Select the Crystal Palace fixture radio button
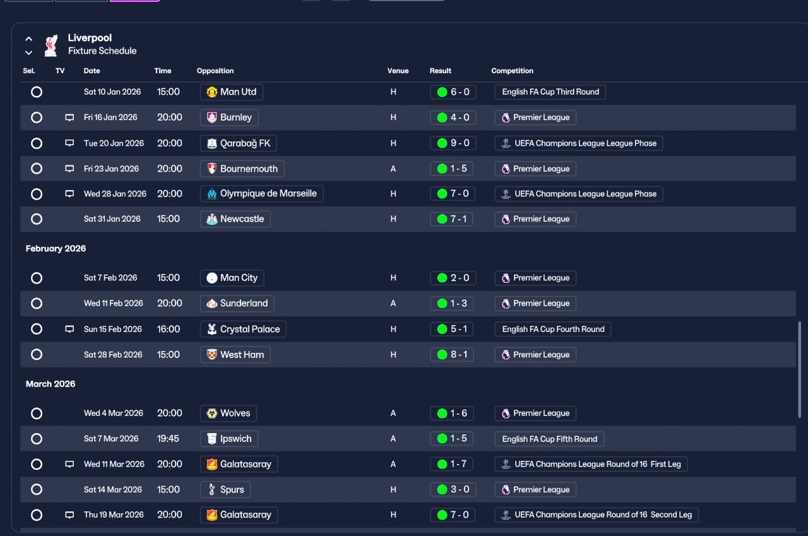 click(37, 329)
